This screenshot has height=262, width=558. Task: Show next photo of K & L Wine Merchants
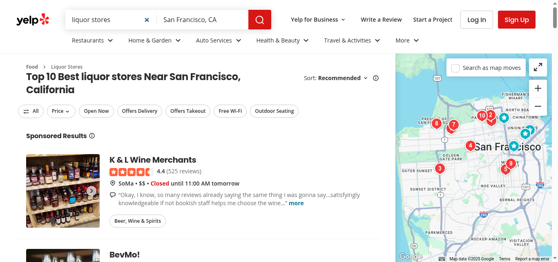click(x=91, y=191)
